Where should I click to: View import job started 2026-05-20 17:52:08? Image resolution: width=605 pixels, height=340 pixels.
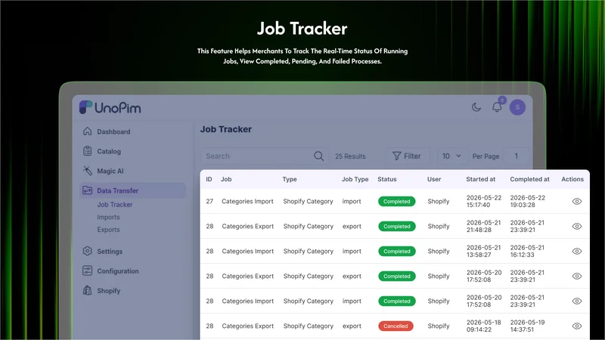coord(577,301)
